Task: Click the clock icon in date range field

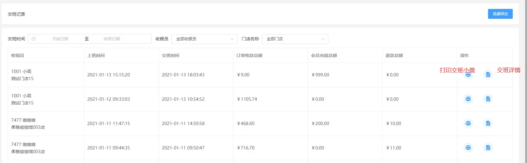Action: (34, 39)
